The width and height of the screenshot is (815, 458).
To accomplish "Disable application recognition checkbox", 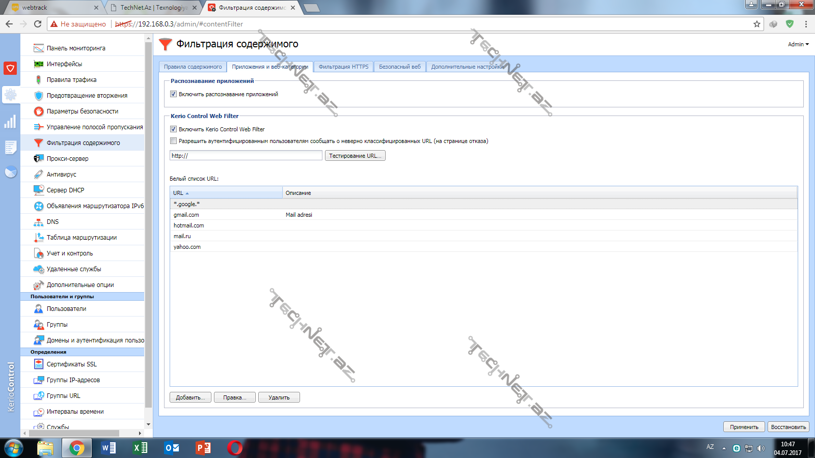I will pyautogui.click(x=174, y=94).
